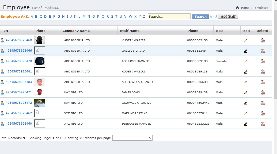Edit the ADELOWO ADEBANJO entry
This screenshot has height=154, width=277.
pyautogui.click(x=245, y=82)
